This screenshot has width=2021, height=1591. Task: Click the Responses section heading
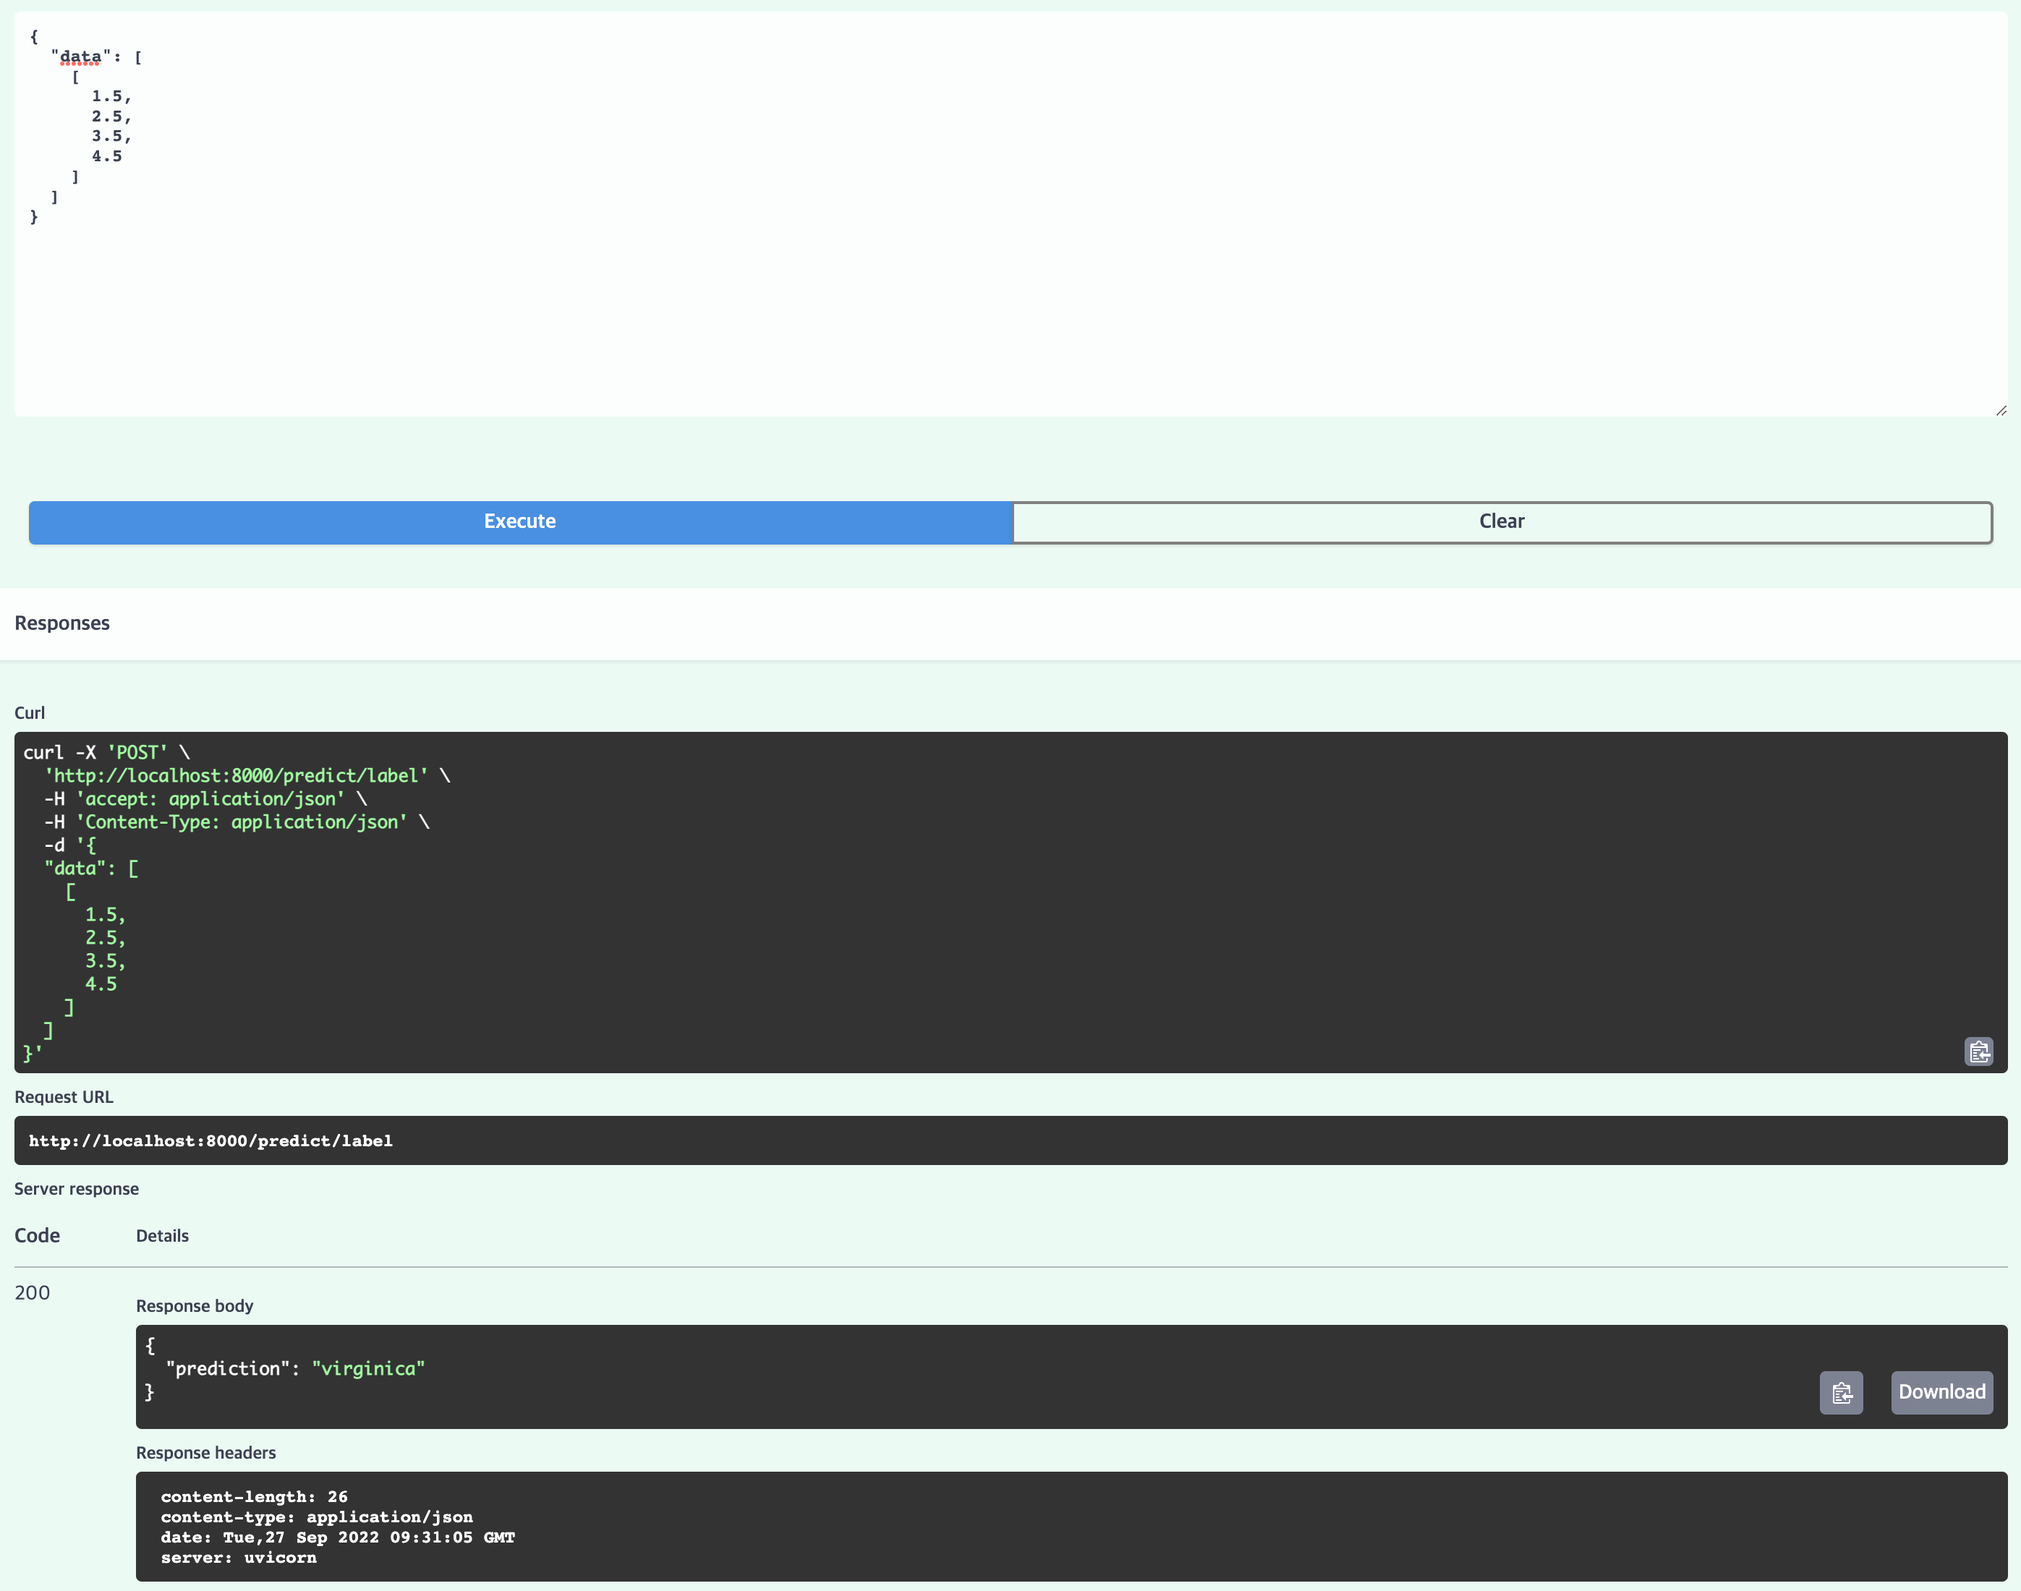[x=62, y=623]
